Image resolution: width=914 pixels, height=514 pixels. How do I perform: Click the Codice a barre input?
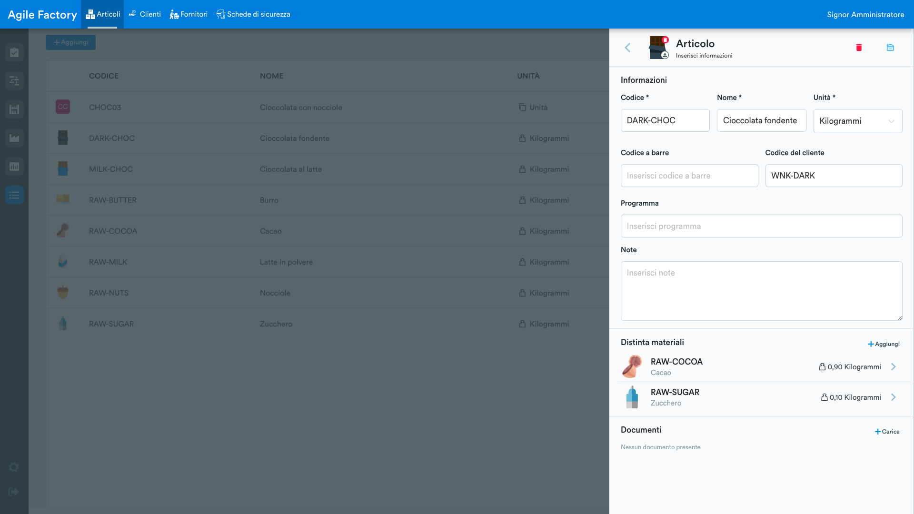click(x=689, y=176)
